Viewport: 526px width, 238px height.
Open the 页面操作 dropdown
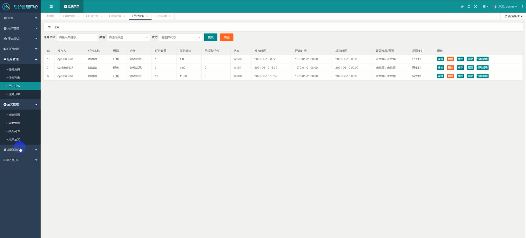(513, 16)
